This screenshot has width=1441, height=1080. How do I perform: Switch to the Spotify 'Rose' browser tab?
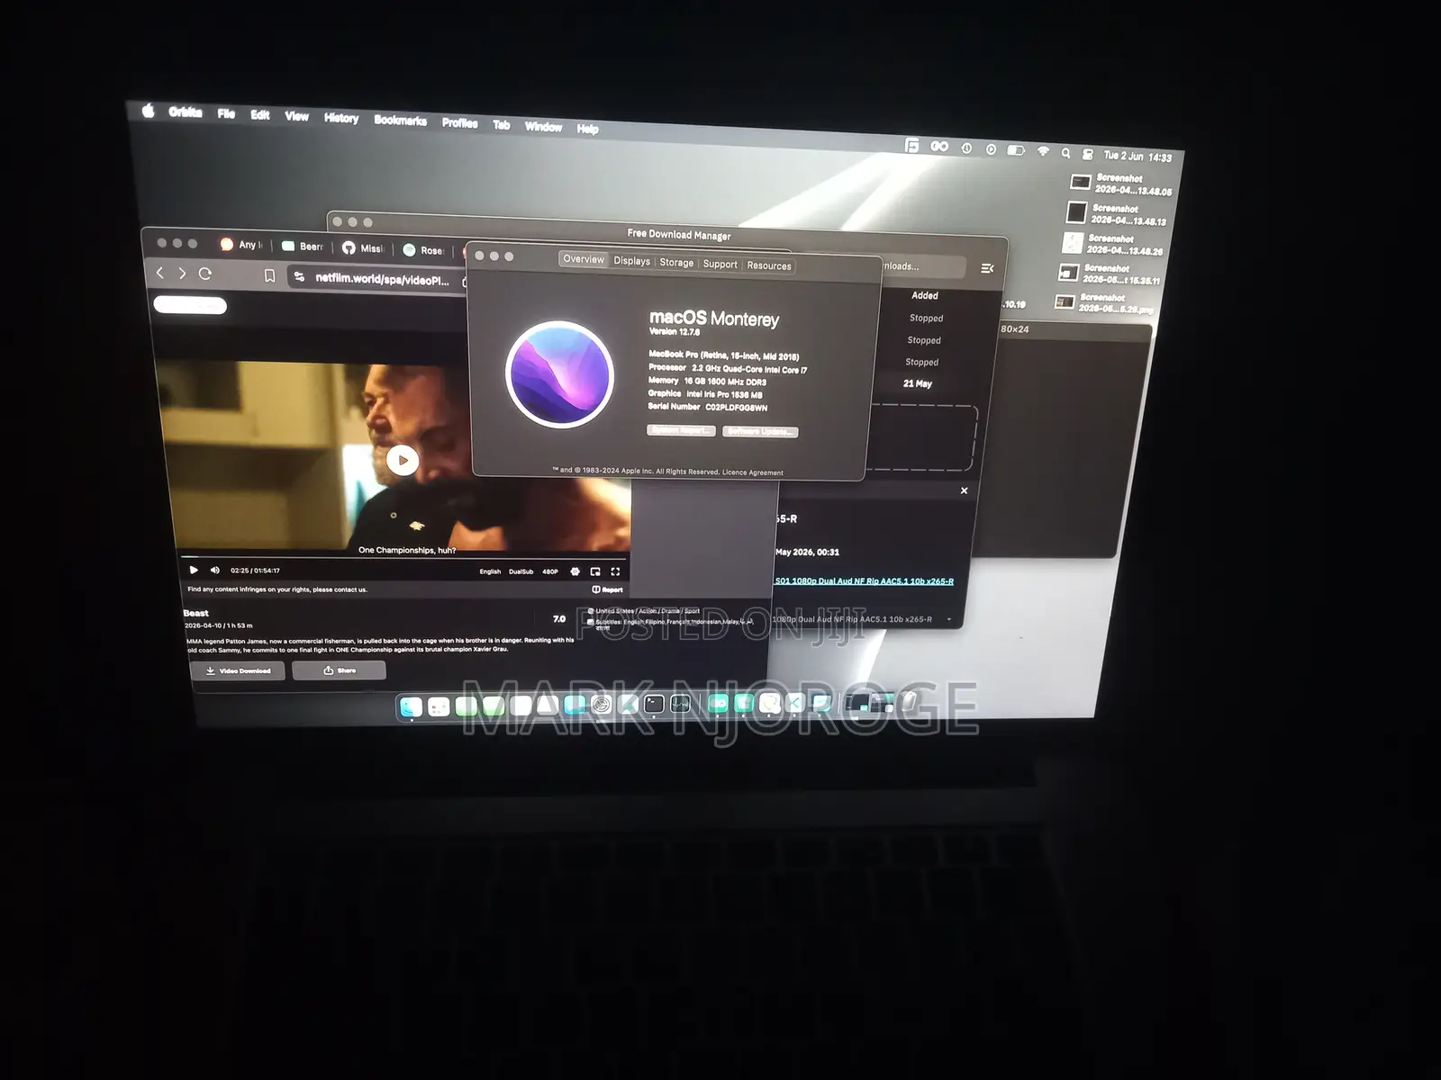[423, 250]
